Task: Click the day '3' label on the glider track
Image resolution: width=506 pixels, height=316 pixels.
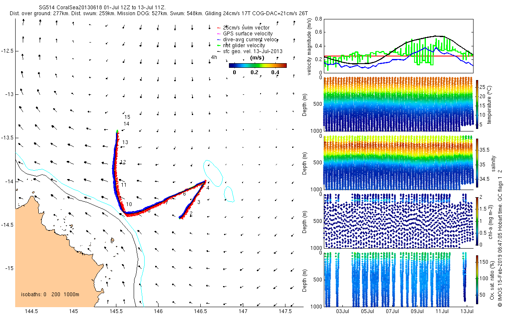Action: point(199,203)
